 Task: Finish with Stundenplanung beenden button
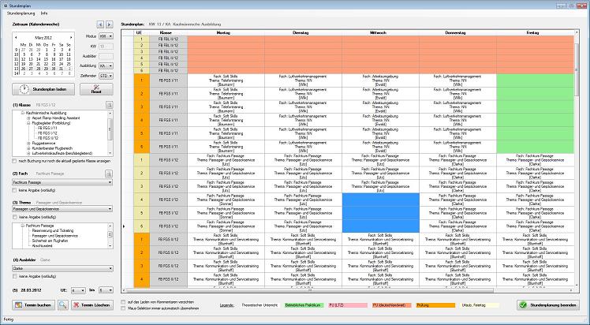(x=548, y=305)
